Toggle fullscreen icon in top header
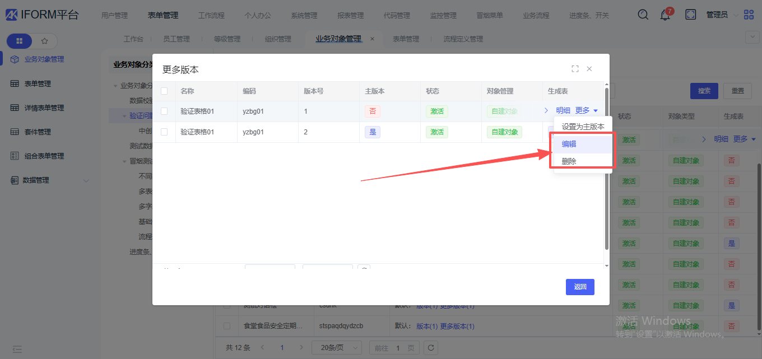 coord(690,15)
